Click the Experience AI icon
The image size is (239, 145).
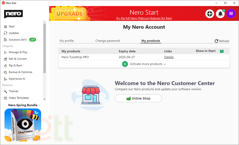tap(5, 79)
